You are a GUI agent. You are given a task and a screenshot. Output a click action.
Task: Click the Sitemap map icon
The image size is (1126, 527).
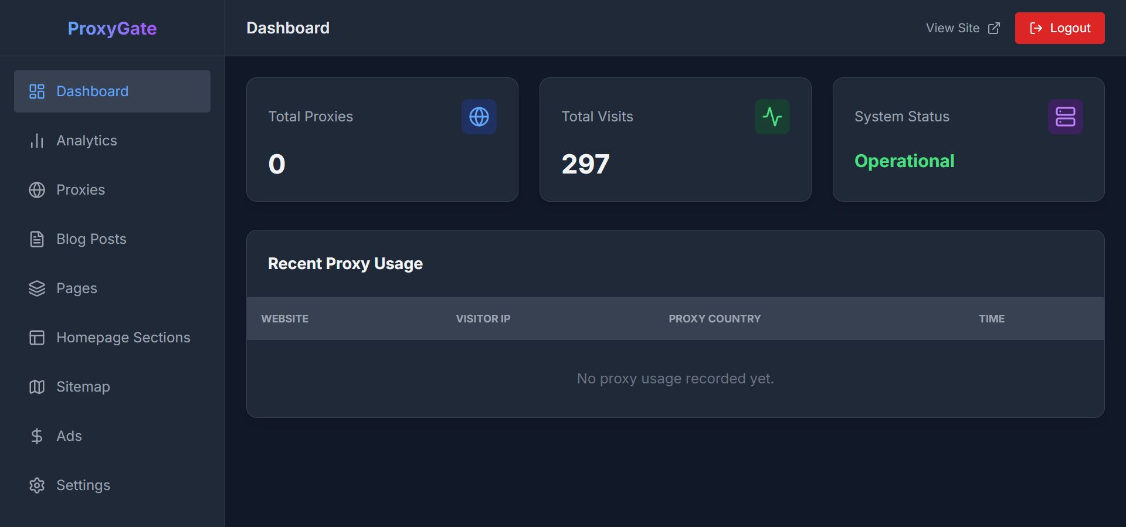(x=37, y=387)
